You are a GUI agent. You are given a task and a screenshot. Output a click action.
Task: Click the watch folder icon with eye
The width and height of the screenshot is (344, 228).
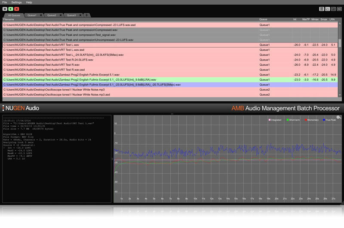(x=334, y=9)
